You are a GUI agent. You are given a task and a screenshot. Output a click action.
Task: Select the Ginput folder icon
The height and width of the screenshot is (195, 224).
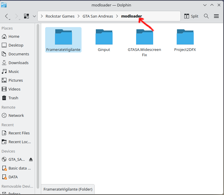104,37
